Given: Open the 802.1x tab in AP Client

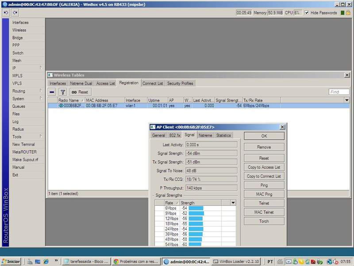Looking at the screenshot, I should (x=175, y=136).
